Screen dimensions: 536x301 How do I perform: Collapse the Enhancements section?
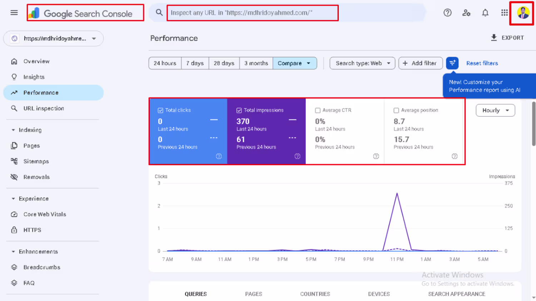(x=35, y=251)
